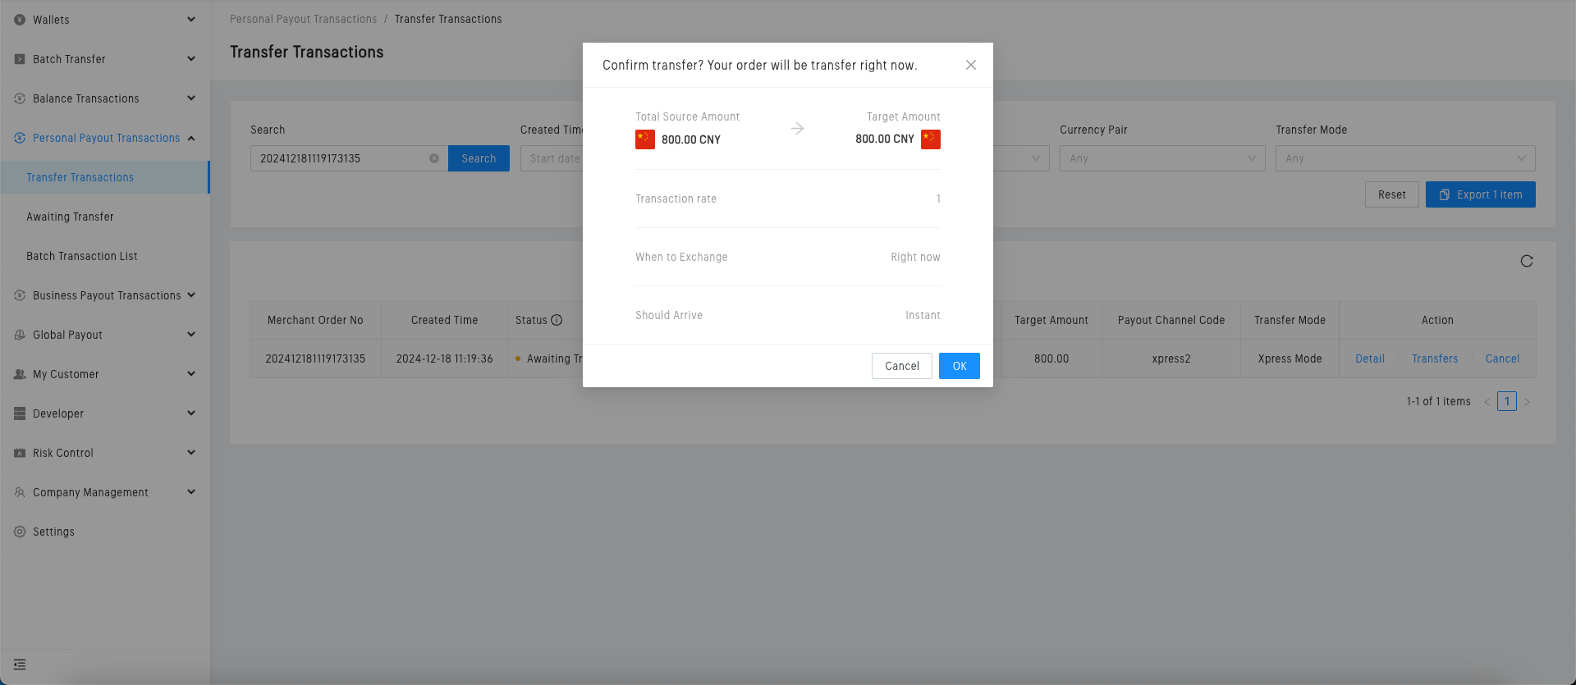Open the Transfer Mode dropdown
This screenshot has width=1576, height=685.
pyautogui.click(x=1404, y=158)
